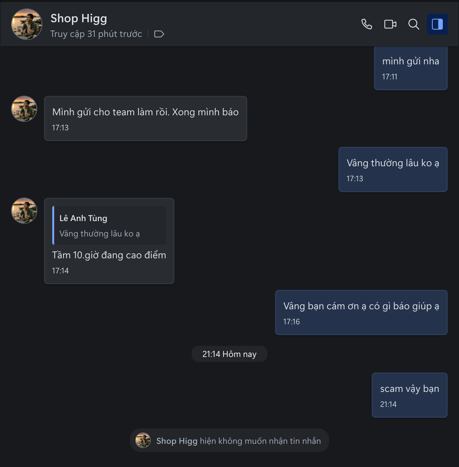Click 'Tầm 10.giờ đang cao điểm' message text

(109, 255)
